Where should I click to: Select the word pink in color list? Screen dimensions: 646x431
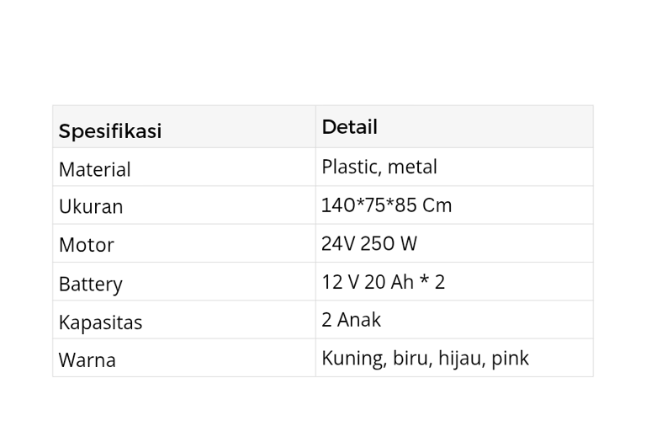point(510,358)
